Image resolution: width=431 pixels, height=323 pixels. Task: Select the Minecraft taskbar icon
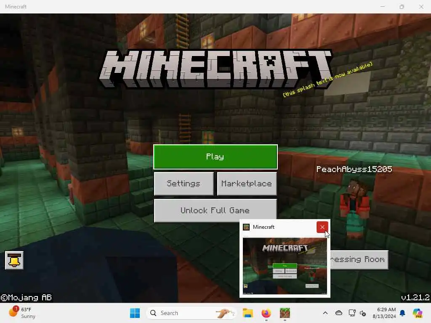[x=285, y=313]
